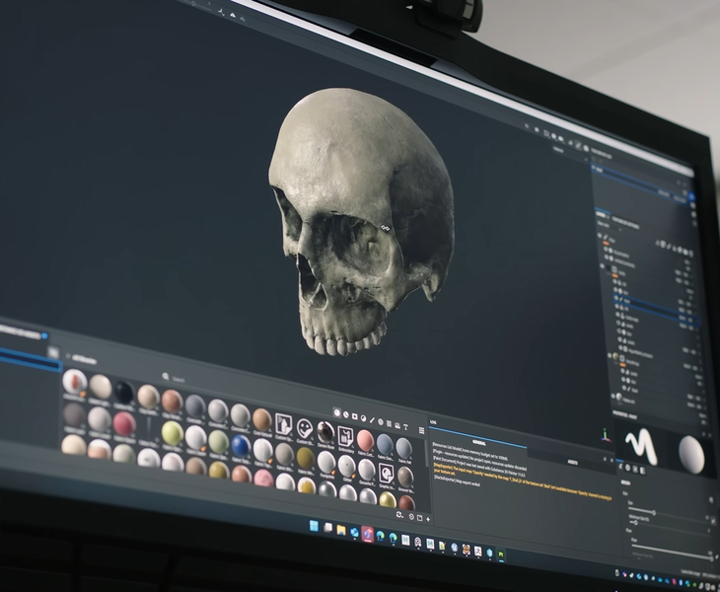Image resolution: width=720 pixels, height=592 pixels.
Task: Select the blue fabric material sphere
Action: tap(240, 446)
